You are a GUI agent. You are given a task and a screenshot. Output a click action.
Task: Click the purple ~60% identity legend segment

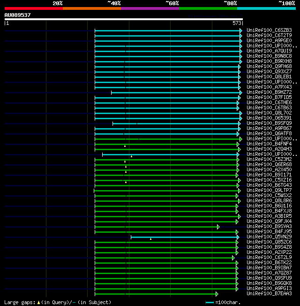click(150, 8)
